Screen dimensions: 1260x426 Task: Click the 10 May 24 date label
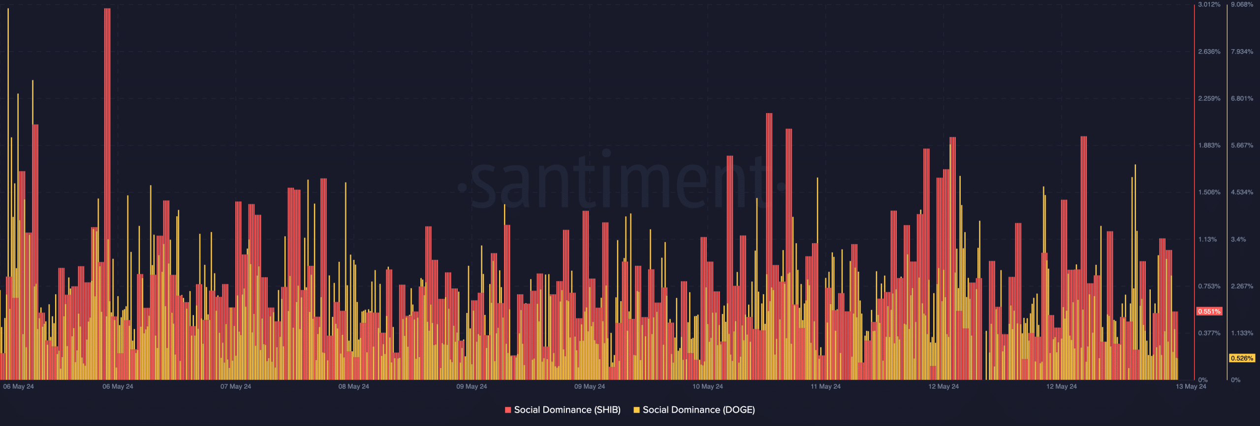(x=708, y=387)
